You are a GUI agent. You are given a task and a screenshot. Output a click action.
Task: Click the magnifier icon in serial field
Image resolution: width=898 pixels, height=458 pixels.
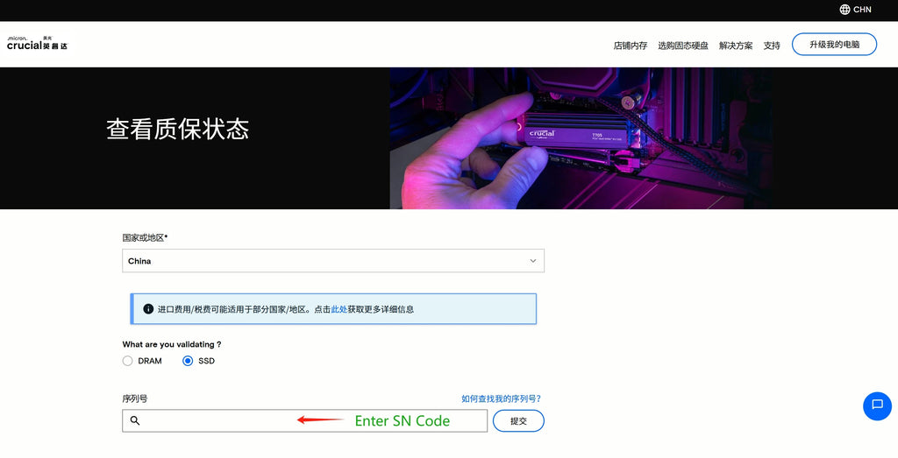135,421
